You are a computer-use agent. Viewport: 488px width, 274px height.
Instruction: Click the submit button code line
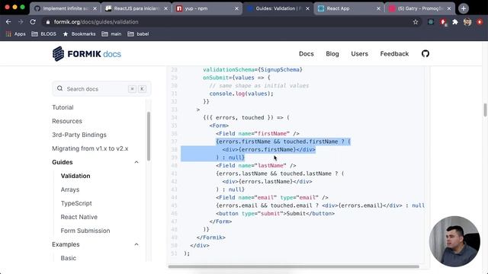[x=275, y=213]
